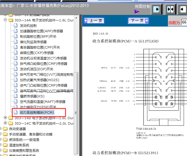
Task: Open 加热式氧气传感器(HO2S) page
Action: (40, 80)
